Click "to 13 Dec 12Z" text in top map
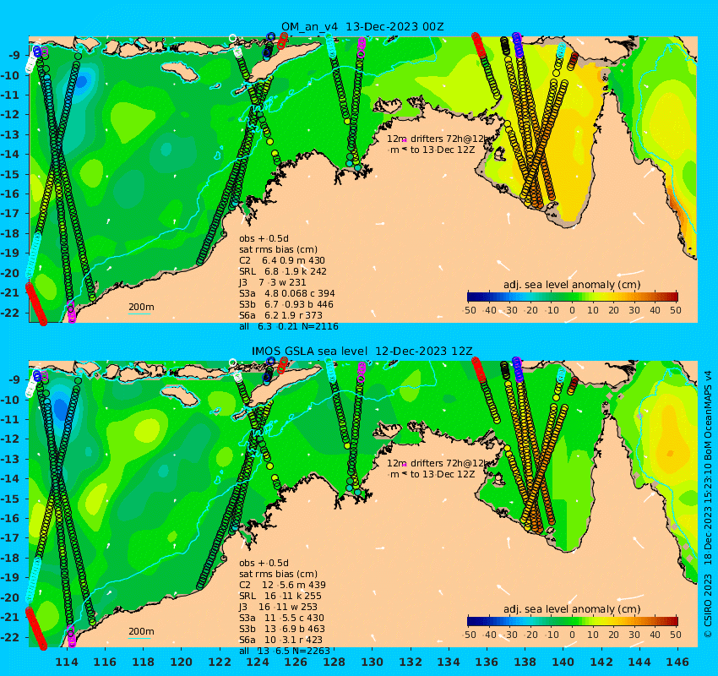This screenshot has width=718, height=676. (443, 150)
